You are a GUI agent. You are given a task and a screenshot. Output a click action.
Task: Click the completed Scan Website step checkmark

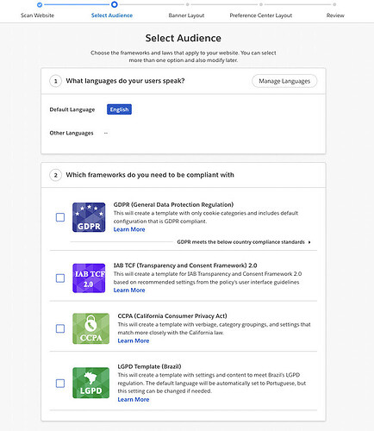[40, 4]
